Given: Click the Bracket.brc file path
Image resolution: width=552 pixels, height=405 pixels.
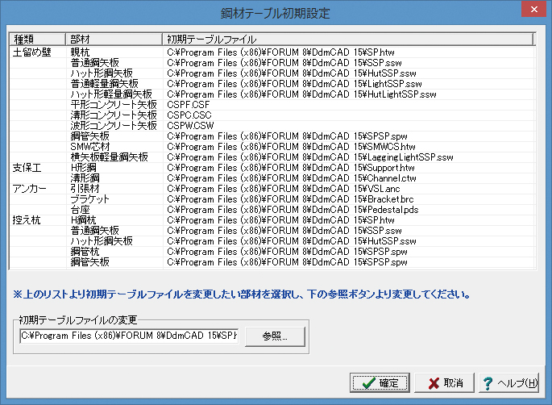Looking at the screenshot, I should (290, 199).
